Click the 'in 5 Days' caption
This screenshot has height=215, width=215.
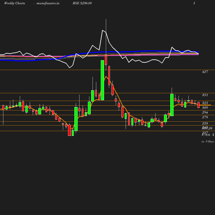point(208,141)
